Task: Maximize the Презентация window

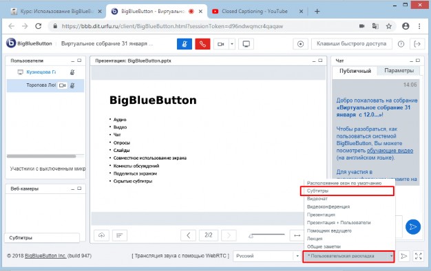Action: pyautogui.click(x=320, y=61)
